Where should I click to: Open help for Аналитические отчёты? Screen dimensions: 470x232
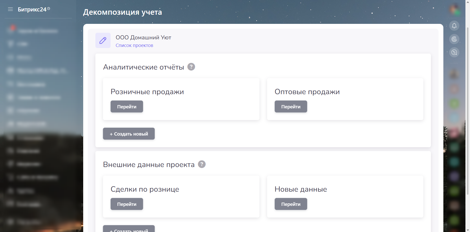click(x=191, y=67)
